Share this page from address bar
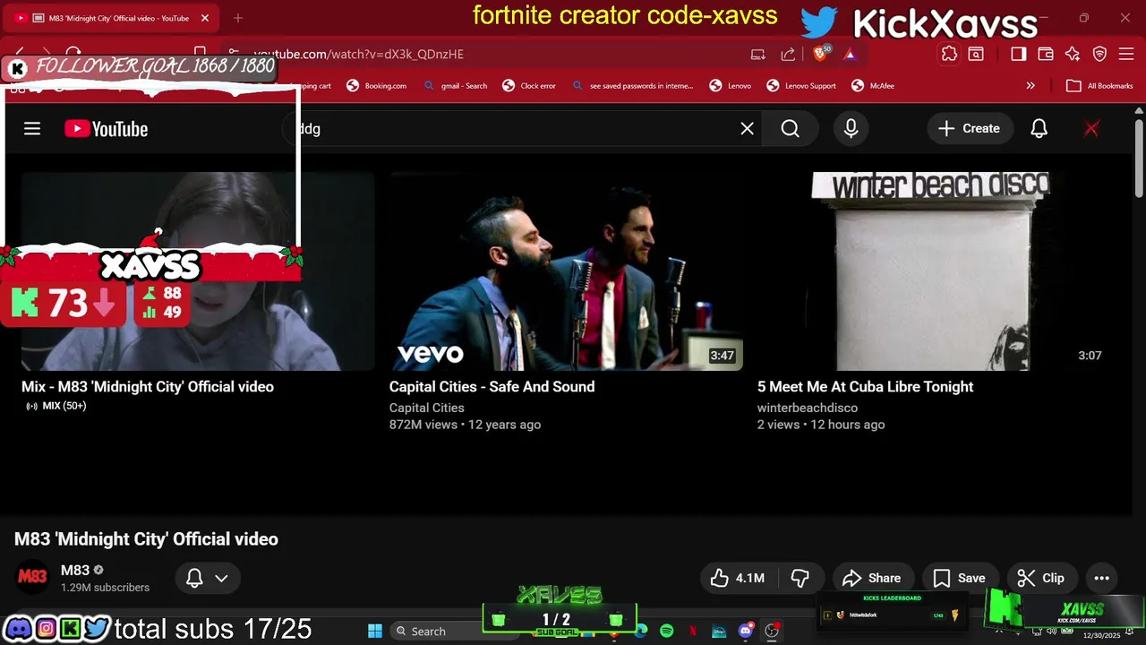 (788, 54)
